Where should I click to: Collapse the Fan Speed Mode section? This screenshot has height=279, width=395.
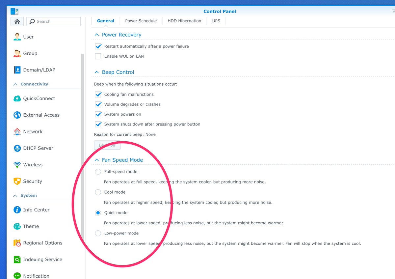pyautogui.click(x=96, y=160)
